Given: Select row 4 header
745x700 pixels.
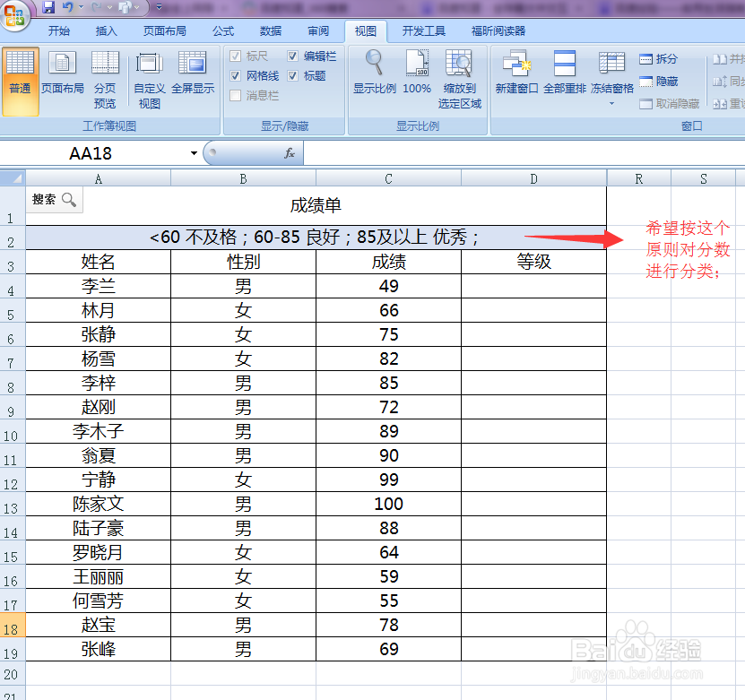Looking at the screenshot, I should 11,286.
